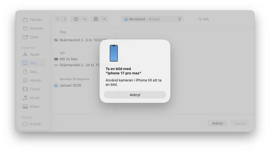Image resolution: width=270 pixels, height=152 pixels.
Task: Click Avbryt in the iPhone camera dialog
Action: (x=135, y=95)
